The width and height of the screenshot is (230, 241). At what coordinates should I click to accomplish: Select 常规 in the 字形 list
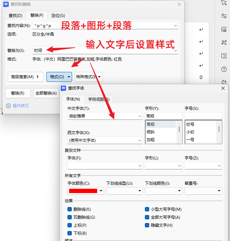[x=161, y=124]
